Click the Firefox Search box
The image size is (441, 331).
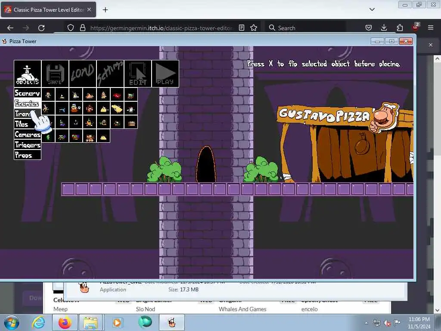click(306, 28)
